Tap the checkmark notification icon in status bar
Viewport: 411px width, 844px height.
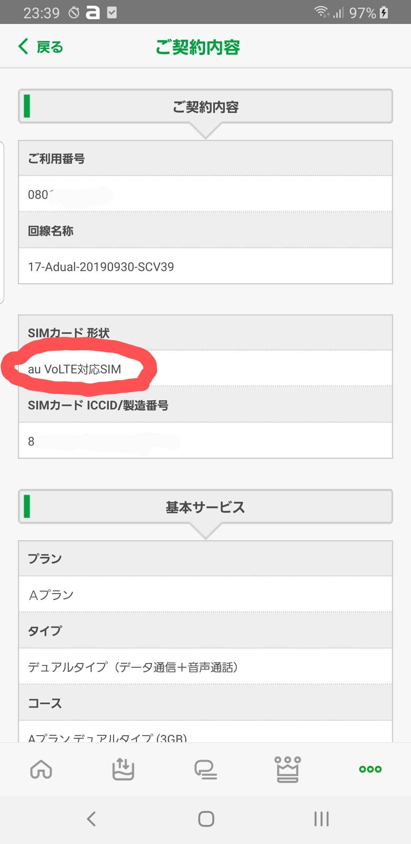112,13
